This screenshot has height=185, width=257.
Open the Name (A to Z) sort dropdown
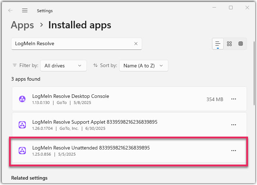pos(144,66)
